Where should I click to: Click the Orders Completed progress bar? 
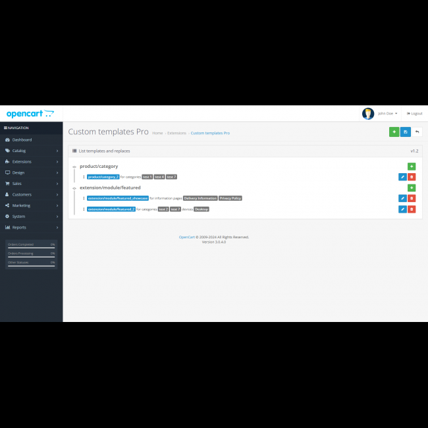(x=31, y=247)
